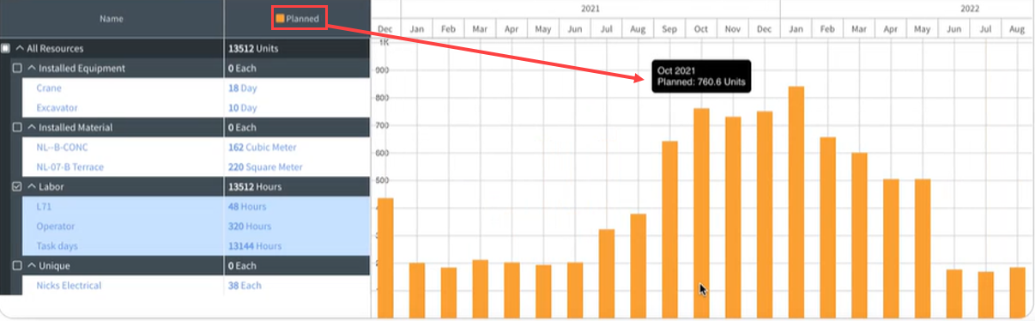Uncheck the Labor checkbox

coord(17,186)
